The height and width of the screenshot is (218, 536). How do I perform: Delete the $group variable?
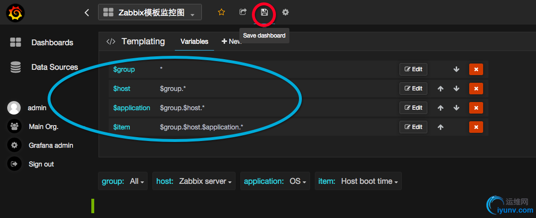476,69
